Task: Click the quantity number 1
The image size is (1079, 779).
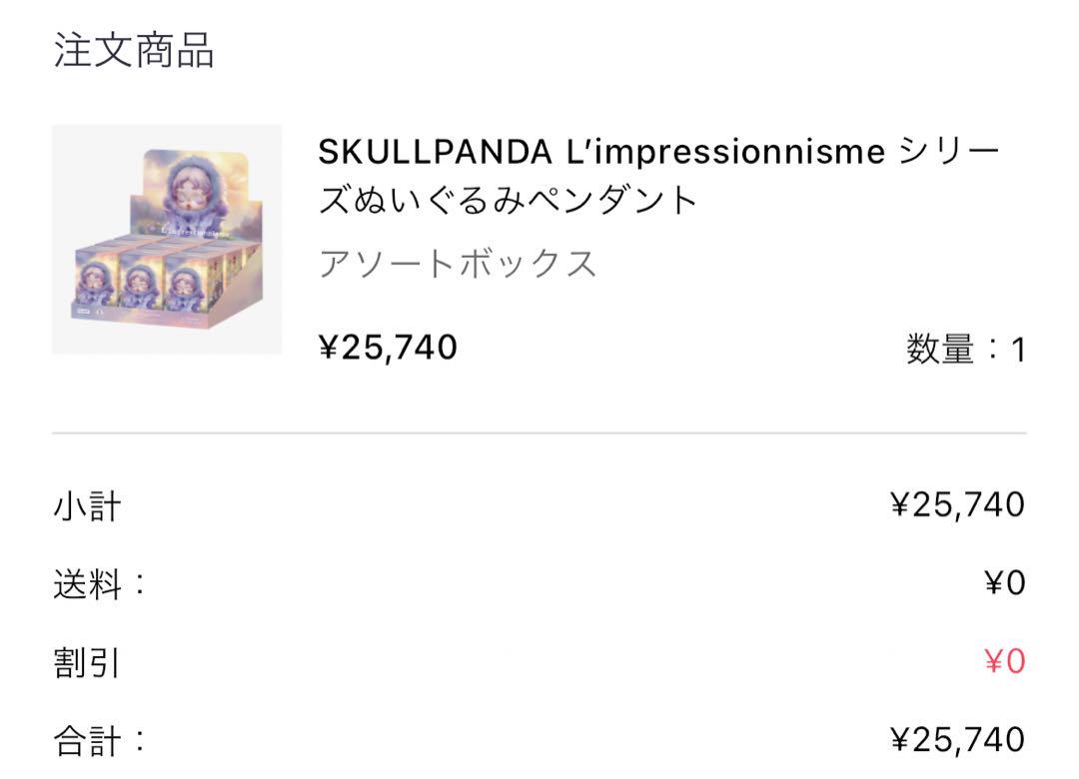Action: pyautogui.click(x=1018, y=351)
